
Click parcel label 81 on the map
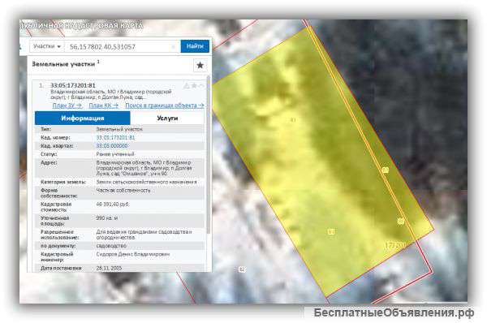293,120
